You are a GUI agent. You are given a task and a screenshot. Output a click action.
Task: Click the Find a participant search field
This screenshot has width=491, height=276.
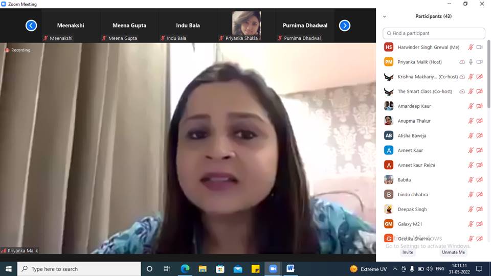434,33
